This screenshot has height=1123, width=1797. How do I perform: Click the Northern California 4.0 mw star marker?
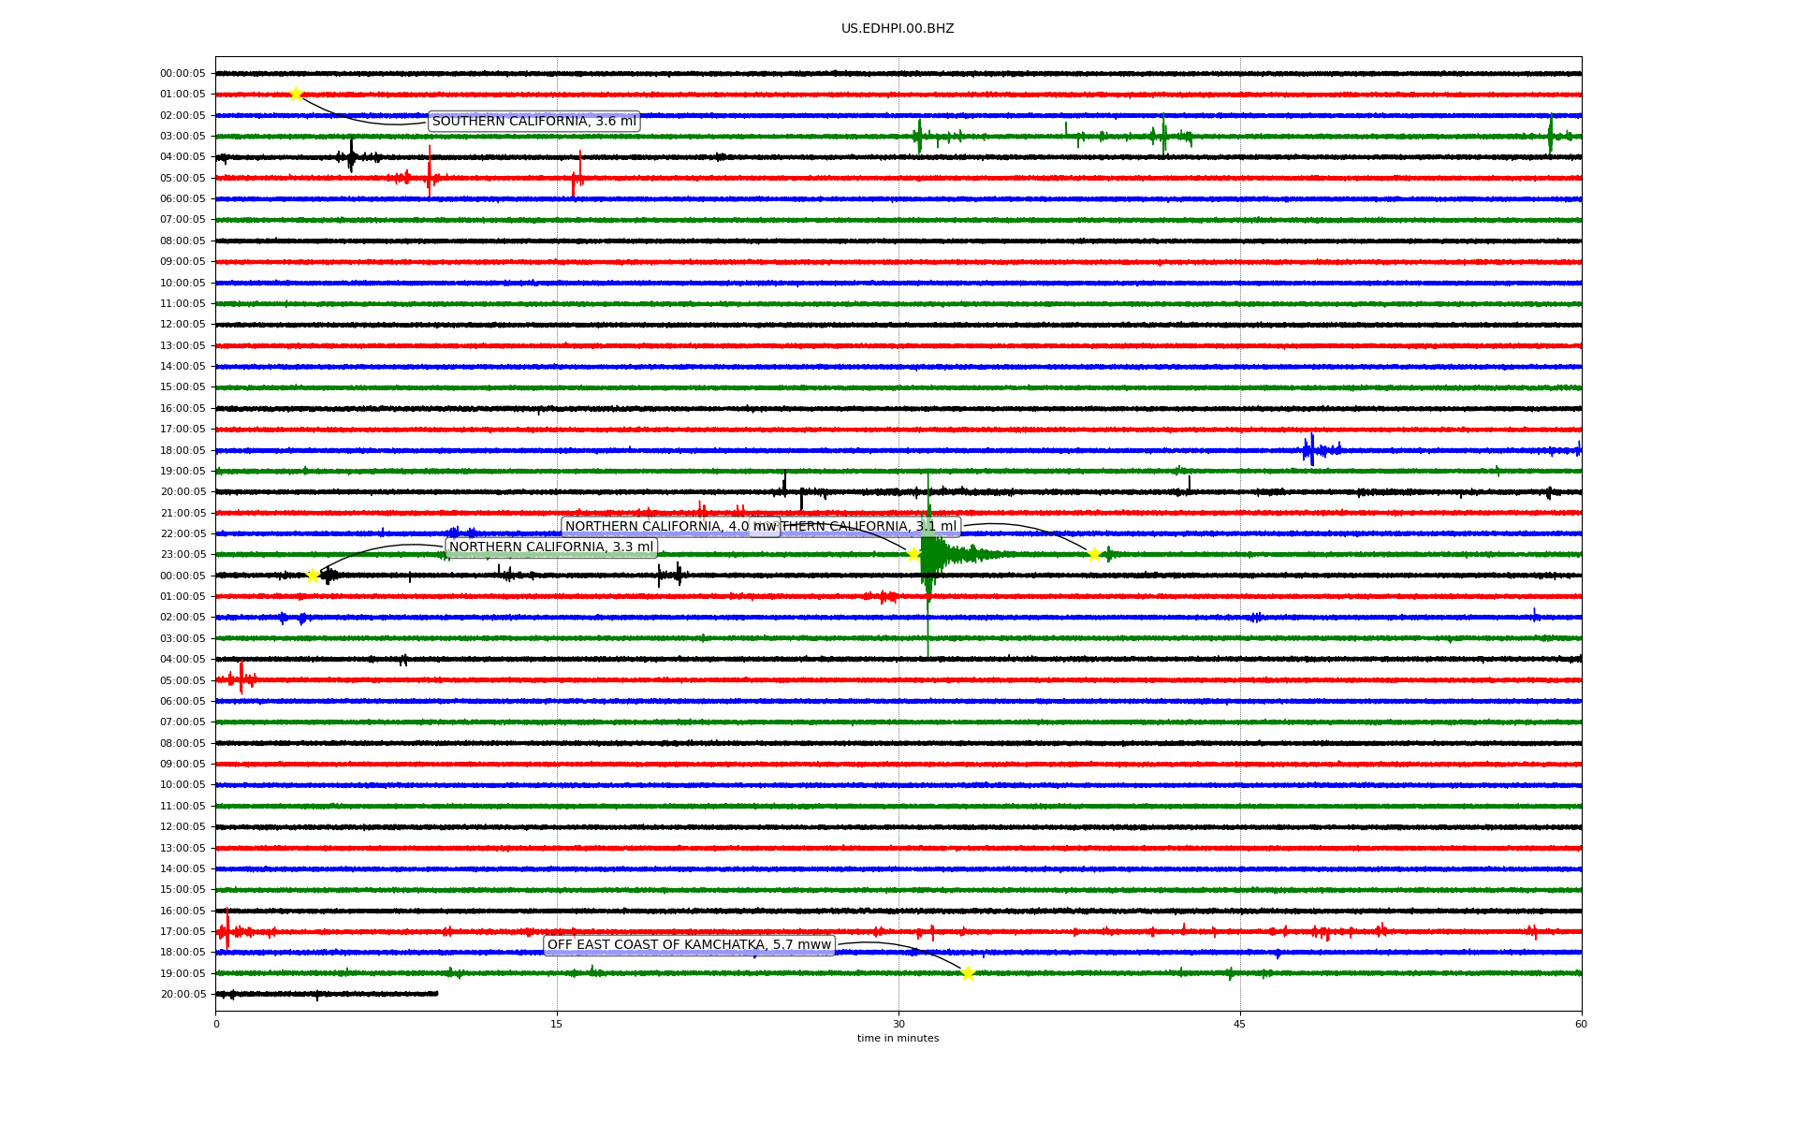point(913,554)
